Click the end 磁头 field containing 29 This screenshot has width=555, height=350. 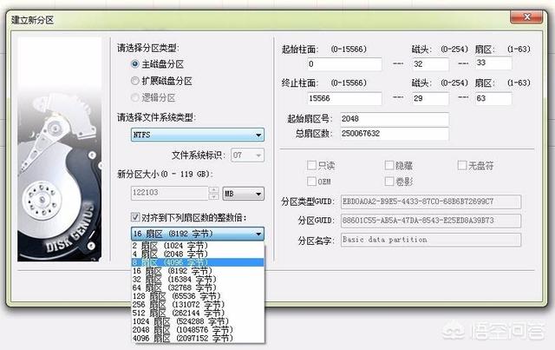click(x=430, y=98)
